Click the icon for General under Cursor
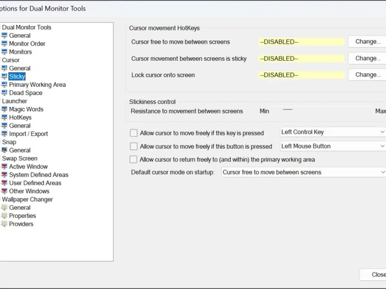The height and width of the screenshot is (289, 386). pos(4,68)
